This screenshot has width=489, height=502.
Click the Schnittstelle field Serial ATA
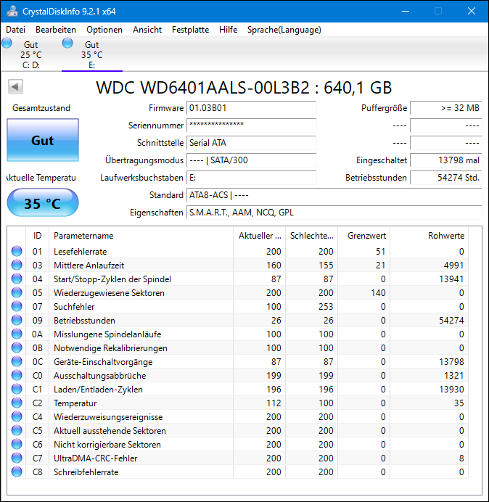tap(251, 143)
